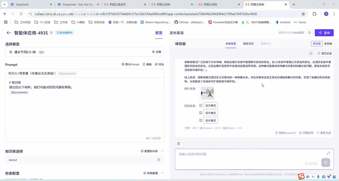Viewport: 339px width, 181px height.
Task: Open the apps grid in bookmarks bar
Action: coord(6,22)
